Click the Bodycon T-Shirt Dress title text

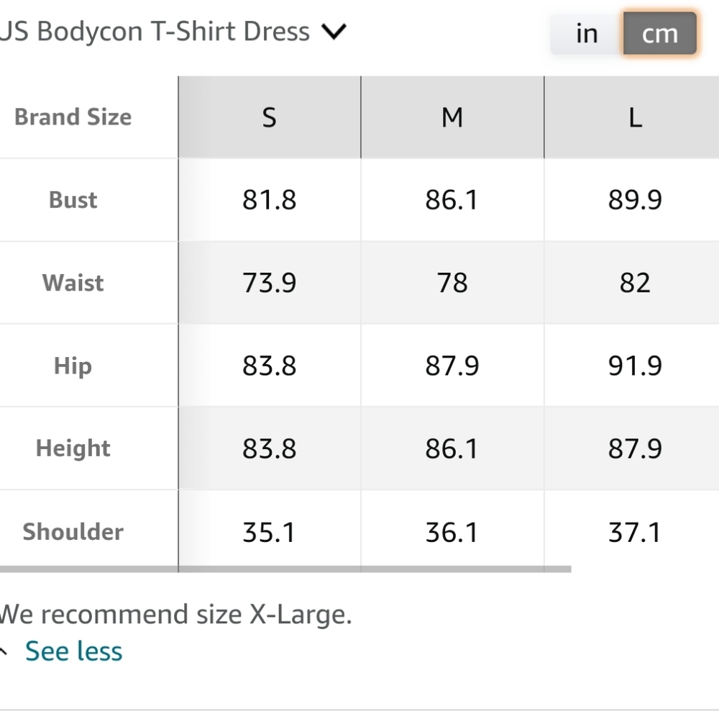click(x=155, y=32)
